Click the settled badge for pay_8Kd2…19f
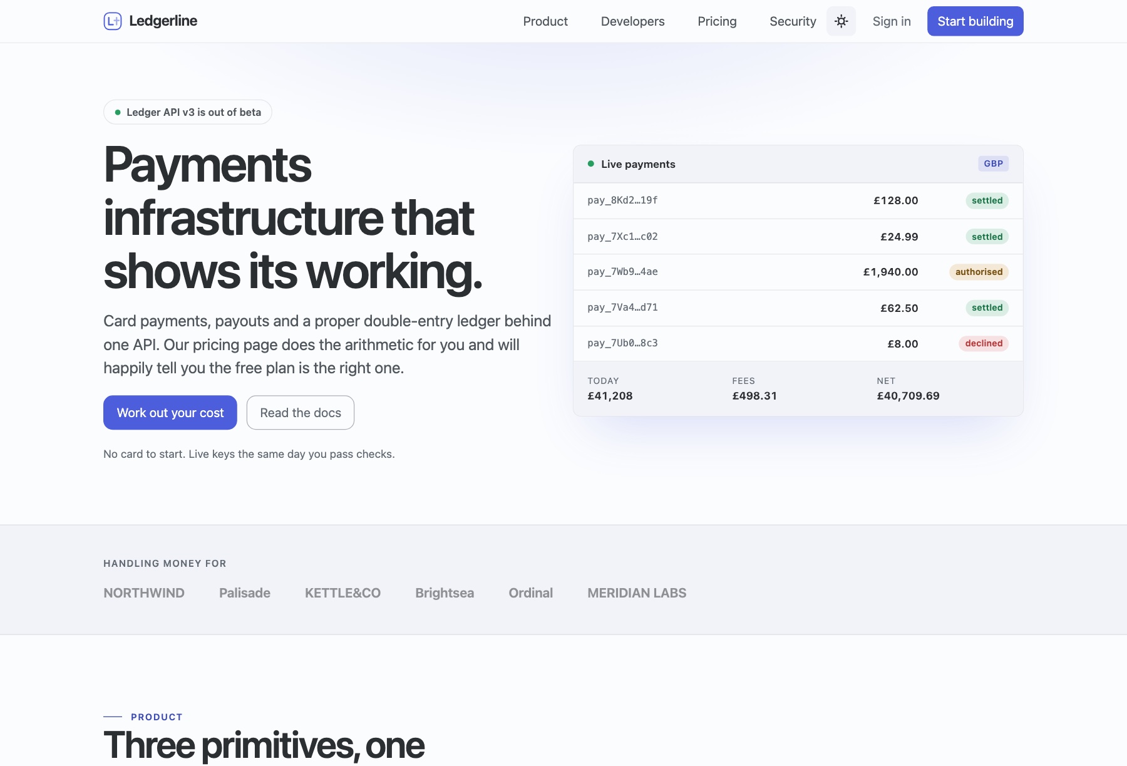 coord(987,200)
